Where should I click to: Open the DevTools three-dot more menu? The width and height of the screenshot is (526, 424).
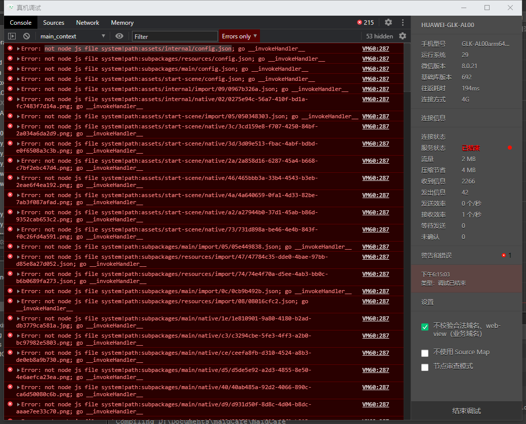coord(403,22)
